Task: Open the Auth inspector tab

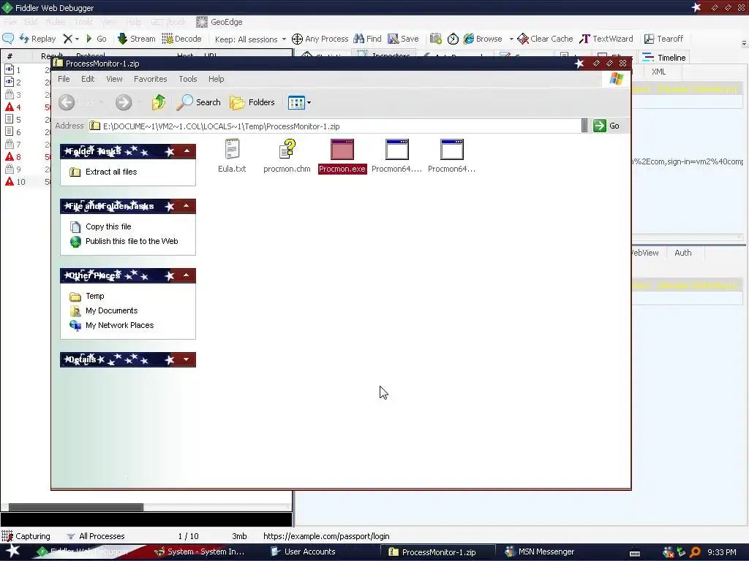Action: pos(682,253)
